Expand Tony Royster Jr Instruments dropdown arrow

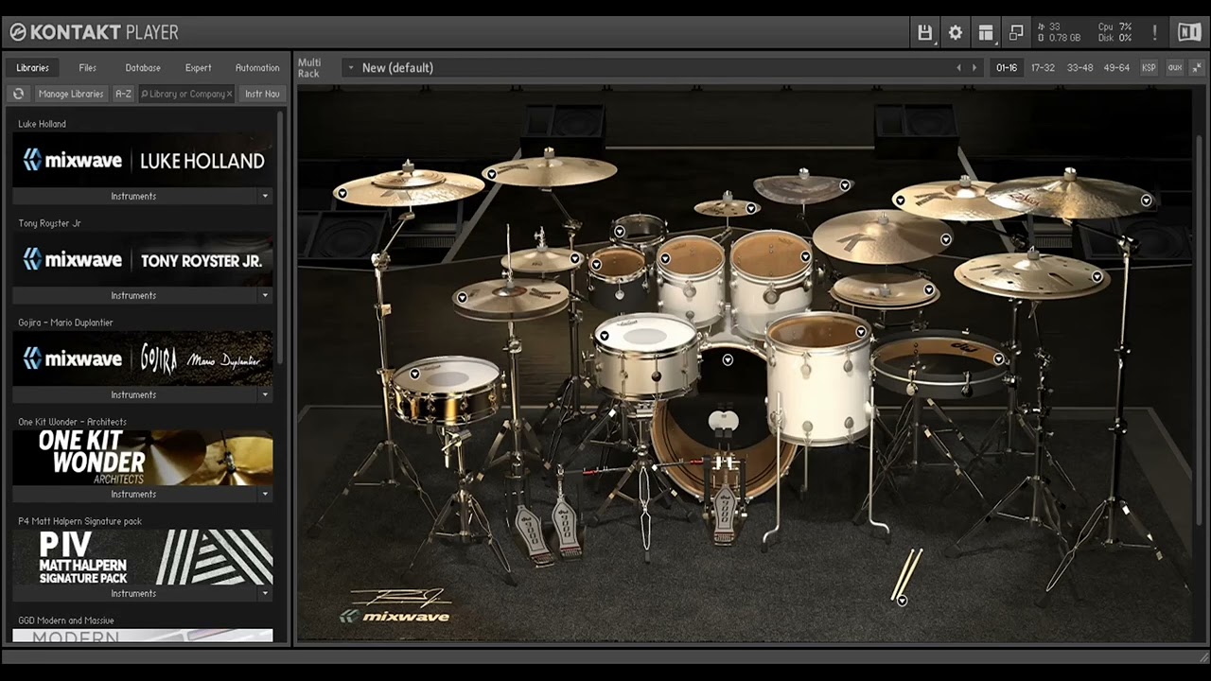(x=265, y=295)
